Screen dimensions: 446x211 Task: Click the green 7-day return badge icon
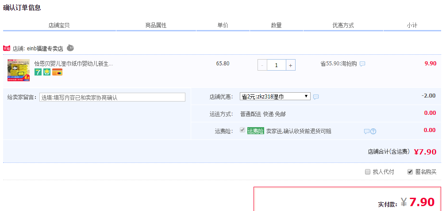38,72
